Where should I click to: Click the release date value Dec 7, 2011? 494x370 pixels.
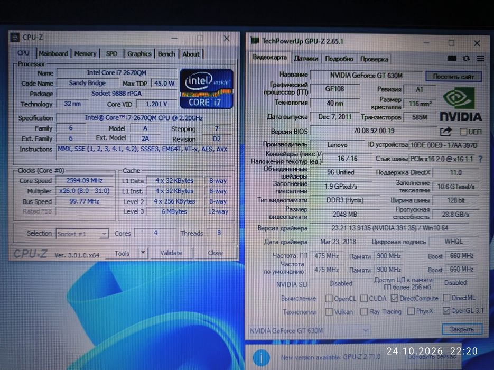[334, 117]
